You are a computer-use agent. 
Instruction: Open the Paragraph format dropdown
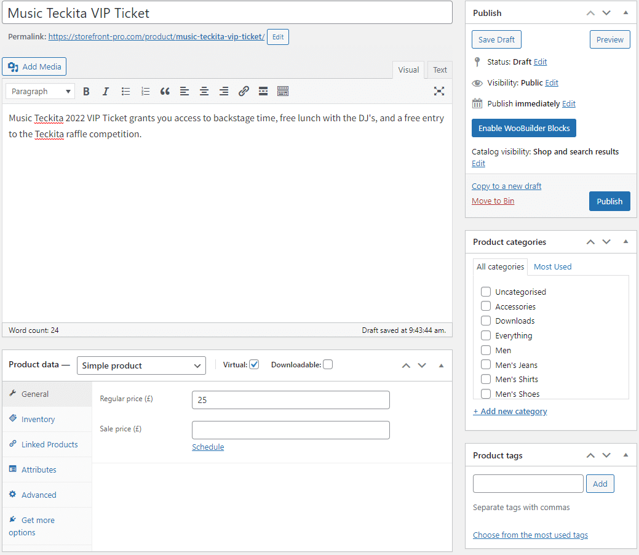pyautogui.click(x=41, y=91)
